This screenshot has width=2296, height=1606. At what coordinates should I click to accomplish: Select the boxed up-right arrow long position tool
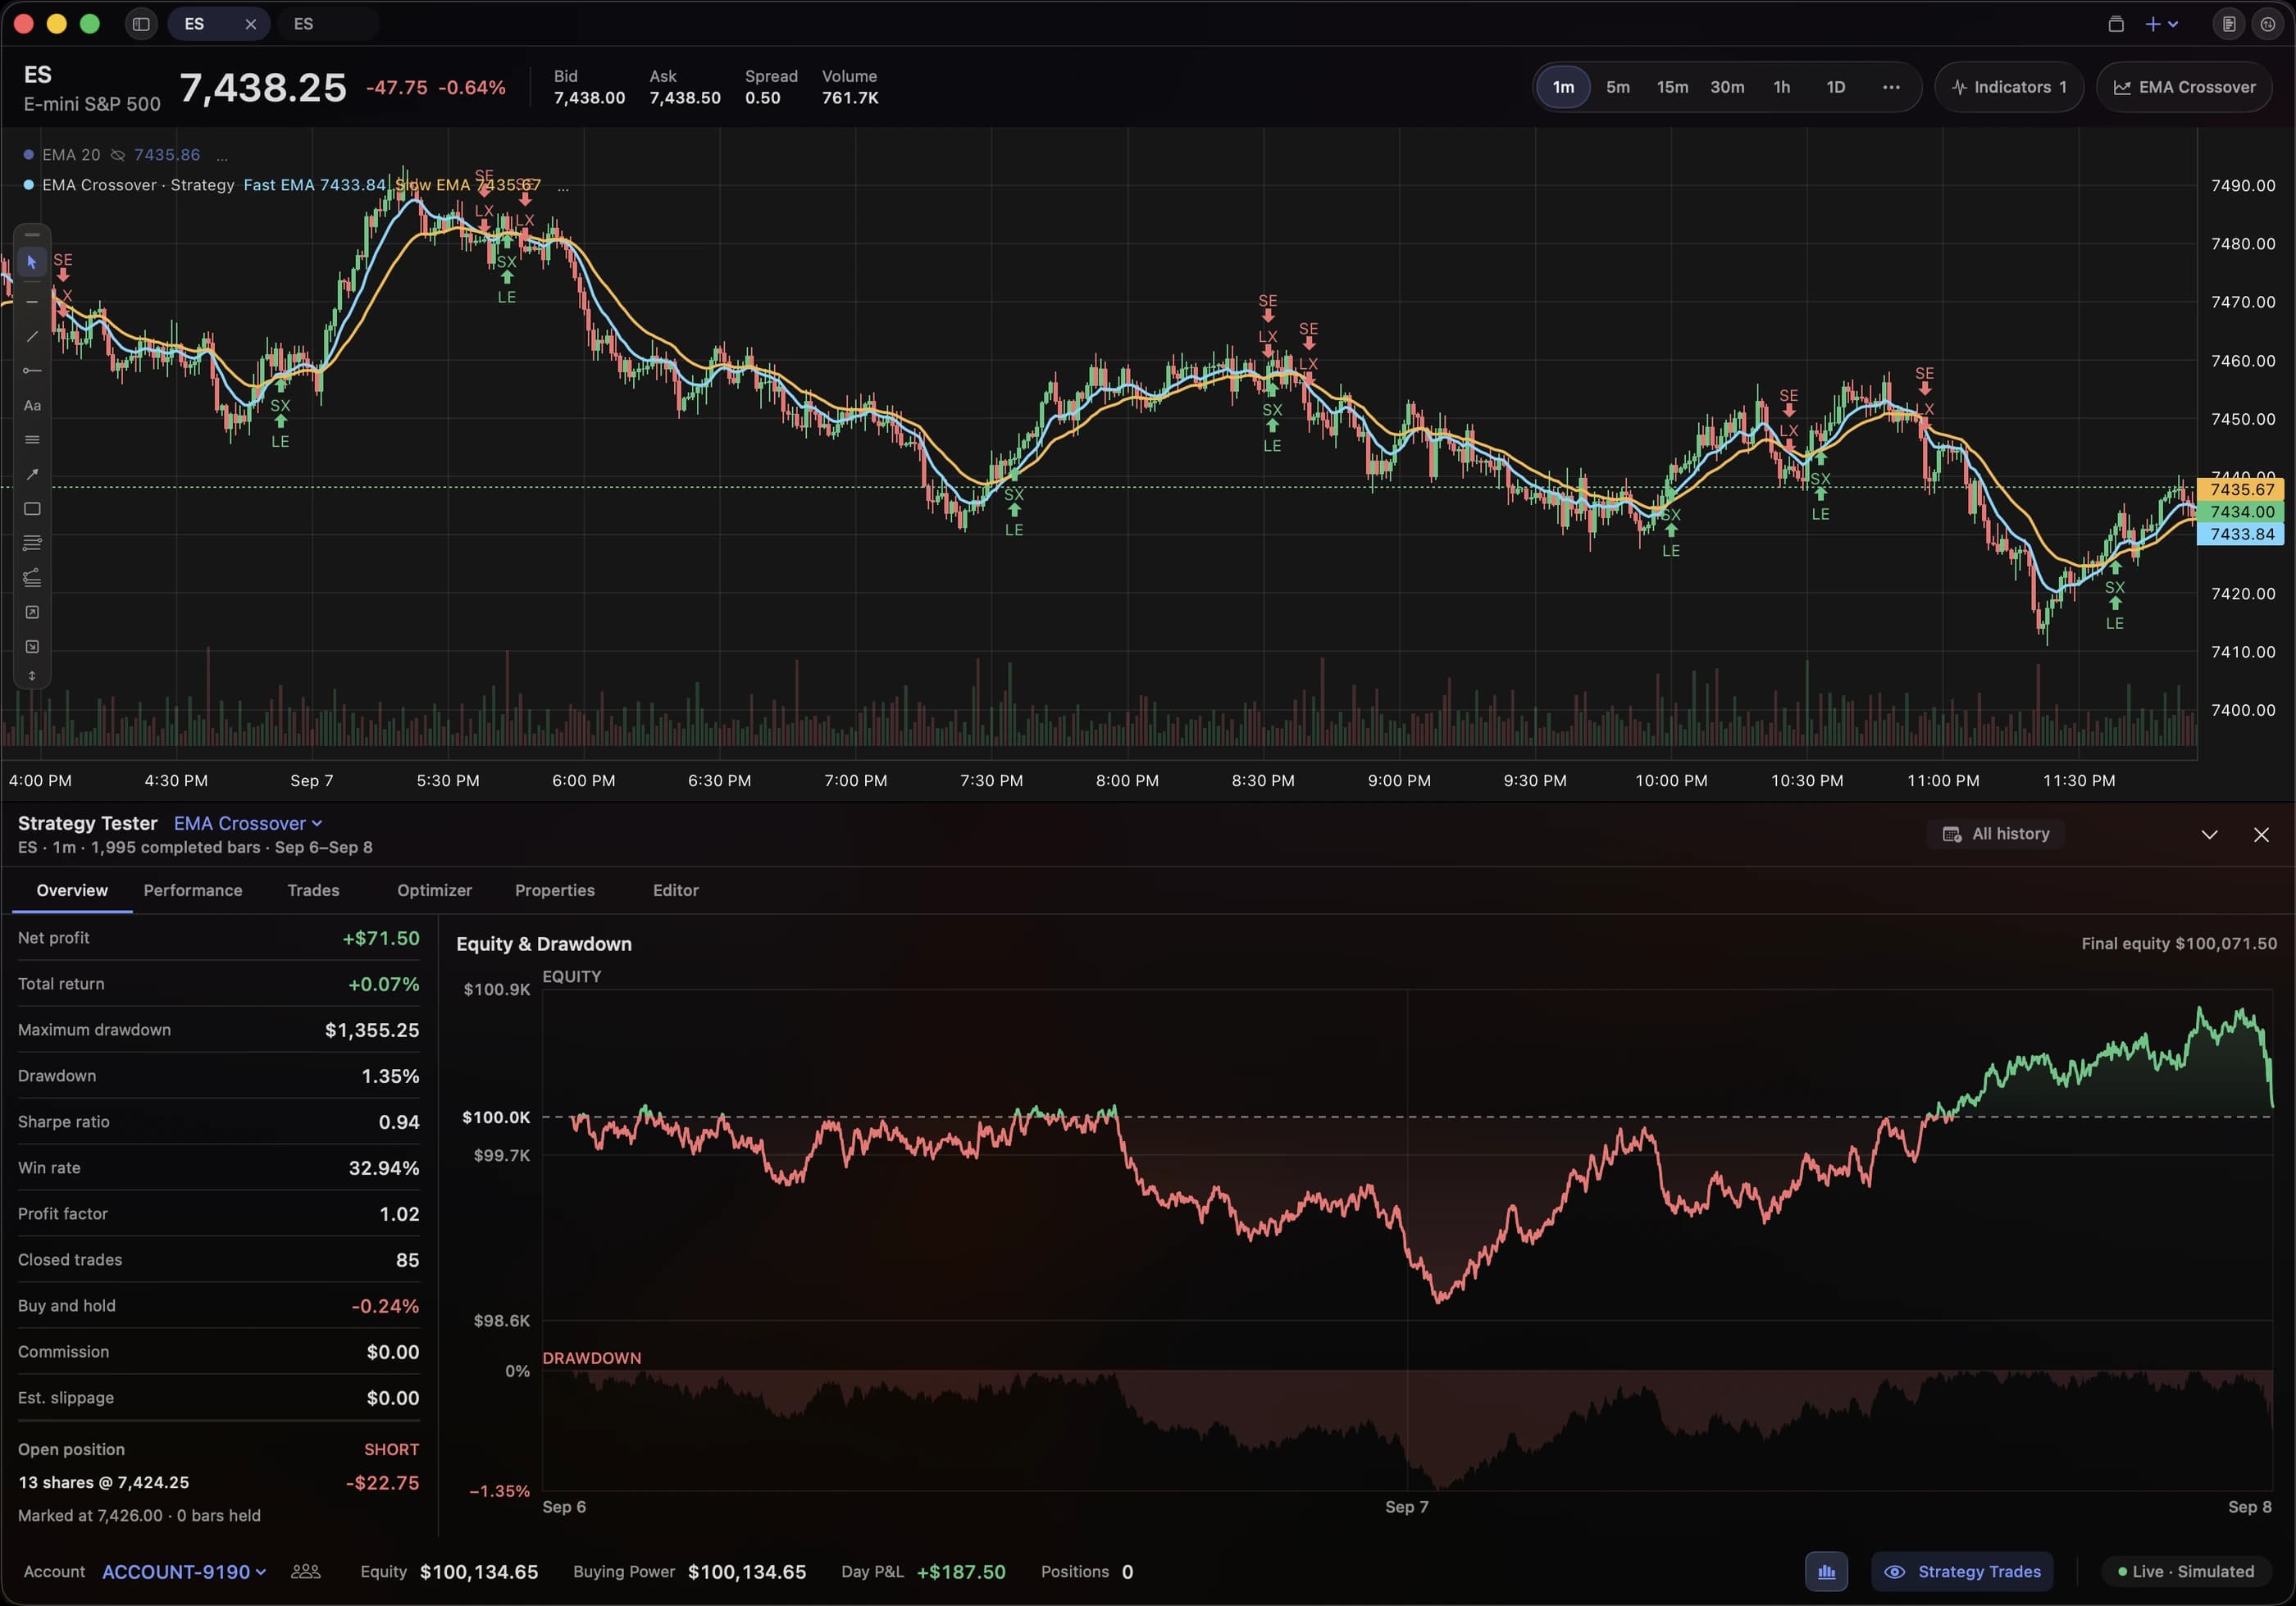pyautogui.click(x=32, y=612)
